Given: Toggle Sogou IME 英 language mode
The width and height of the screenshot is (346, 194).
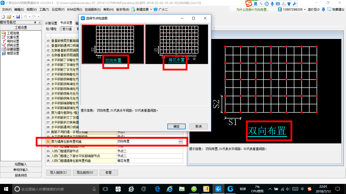Looking at the screenshot, I should pos(256,4).
